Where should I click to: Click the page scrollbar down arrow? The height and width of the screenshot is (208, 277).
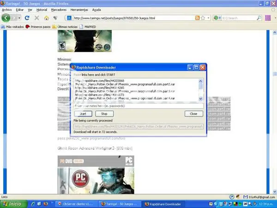point(275,191)
